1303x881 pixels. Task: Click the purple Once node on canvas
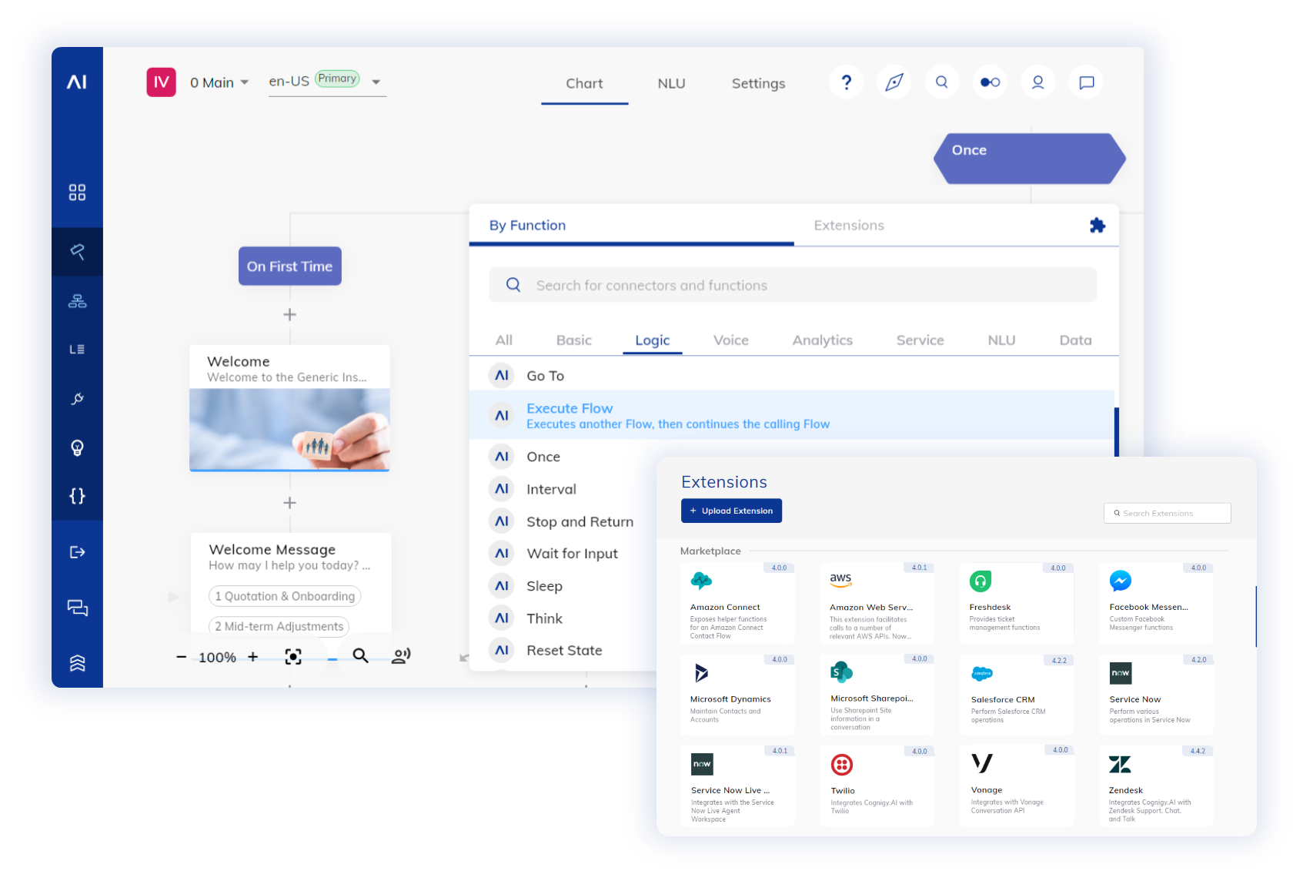tap(1029, 158)
